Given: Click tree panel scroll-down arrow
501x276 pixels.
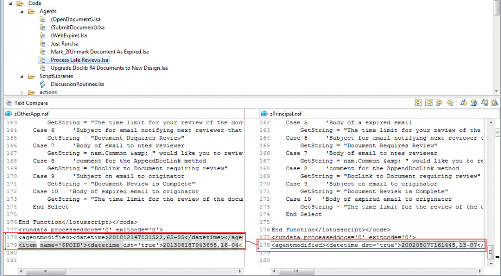Looking at the screenshot, I should coord(496,91).
